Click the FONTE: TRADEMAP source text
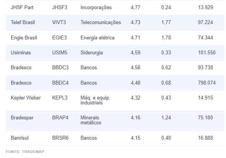Image resolution: width=226 pixels, height=158 pixels. click(x=25, y=151)
